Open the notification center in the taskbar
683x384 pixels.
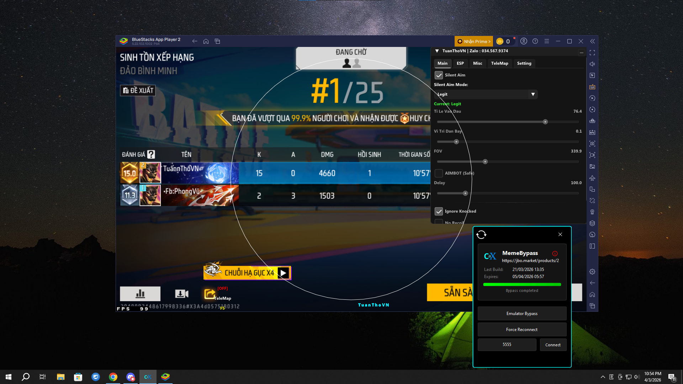pos(672,377)
